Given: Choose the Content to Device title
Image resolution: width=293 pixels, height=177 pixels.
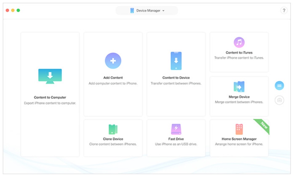Looking at the screenshot, I should (176, 78).
